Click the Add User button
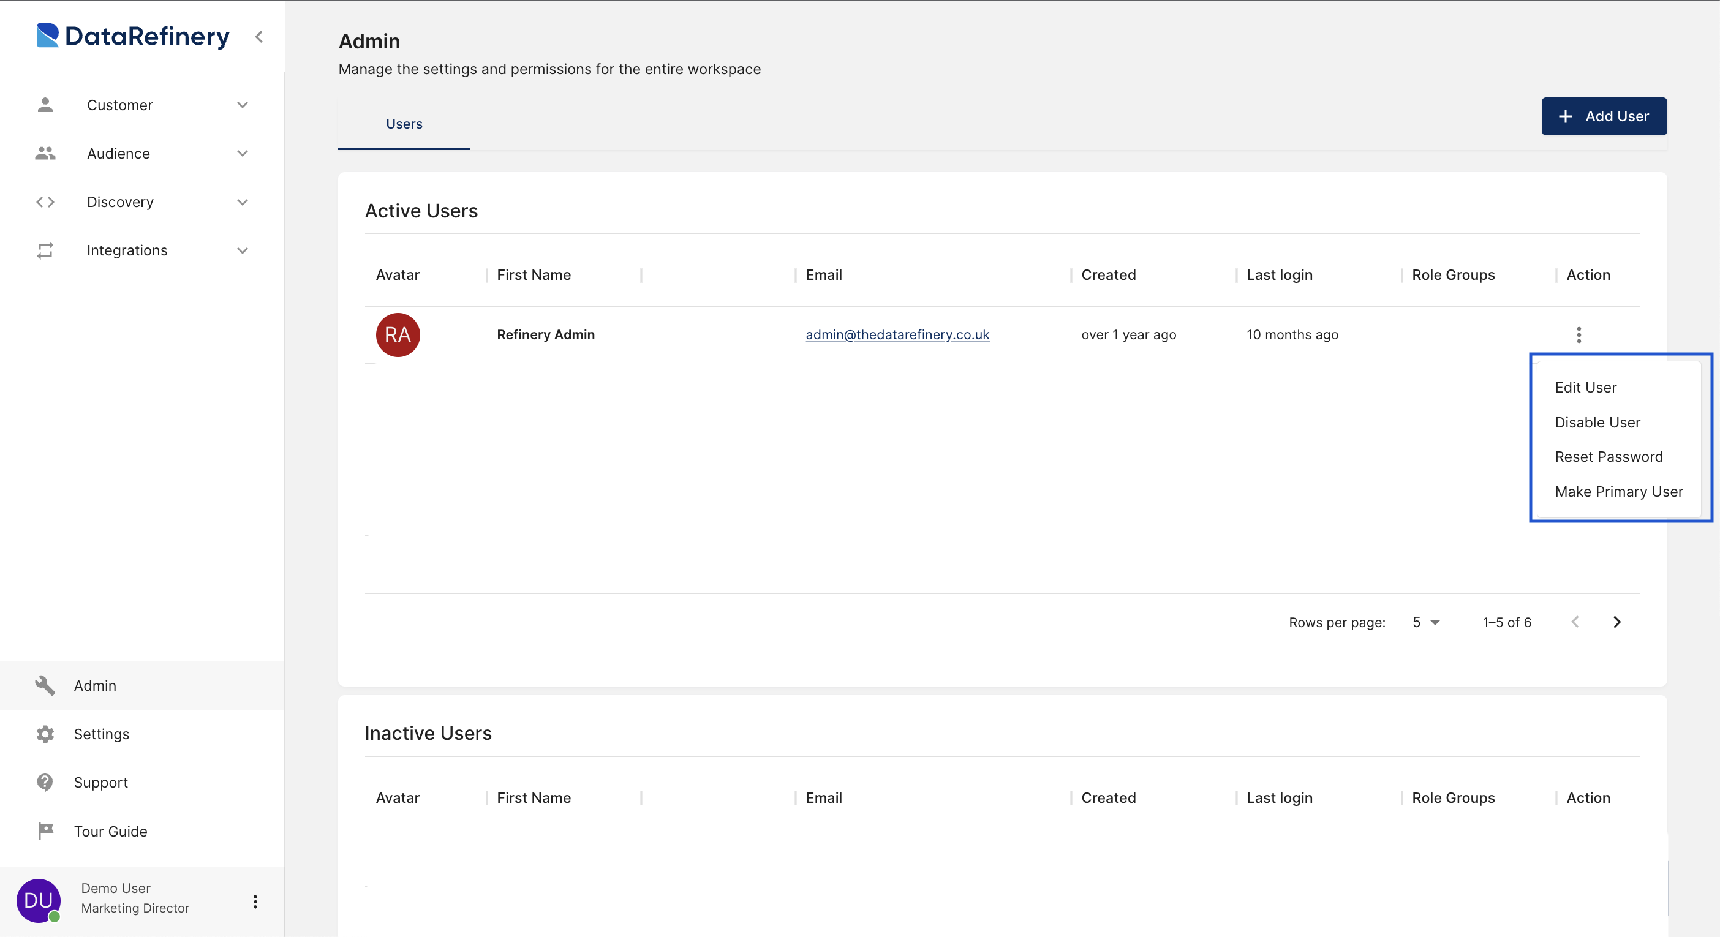Screen dimensions: 1720x937 click(1604, 115)
